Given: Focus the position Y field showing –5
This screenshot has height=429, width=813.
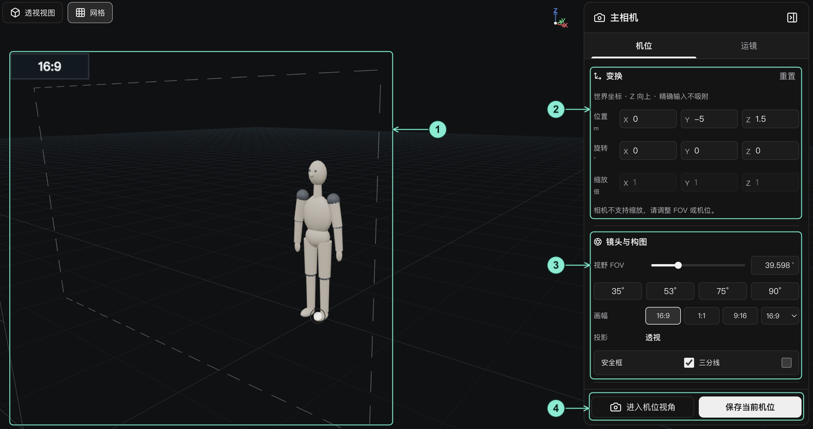Looking at the screenshot, I should coord(709,119).
